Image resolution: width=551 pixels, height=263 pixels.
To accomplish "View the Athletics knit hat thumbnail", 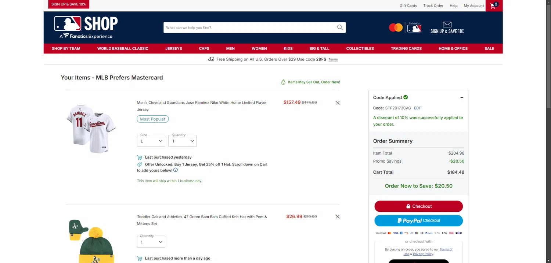I will click(x=91, y=241).
